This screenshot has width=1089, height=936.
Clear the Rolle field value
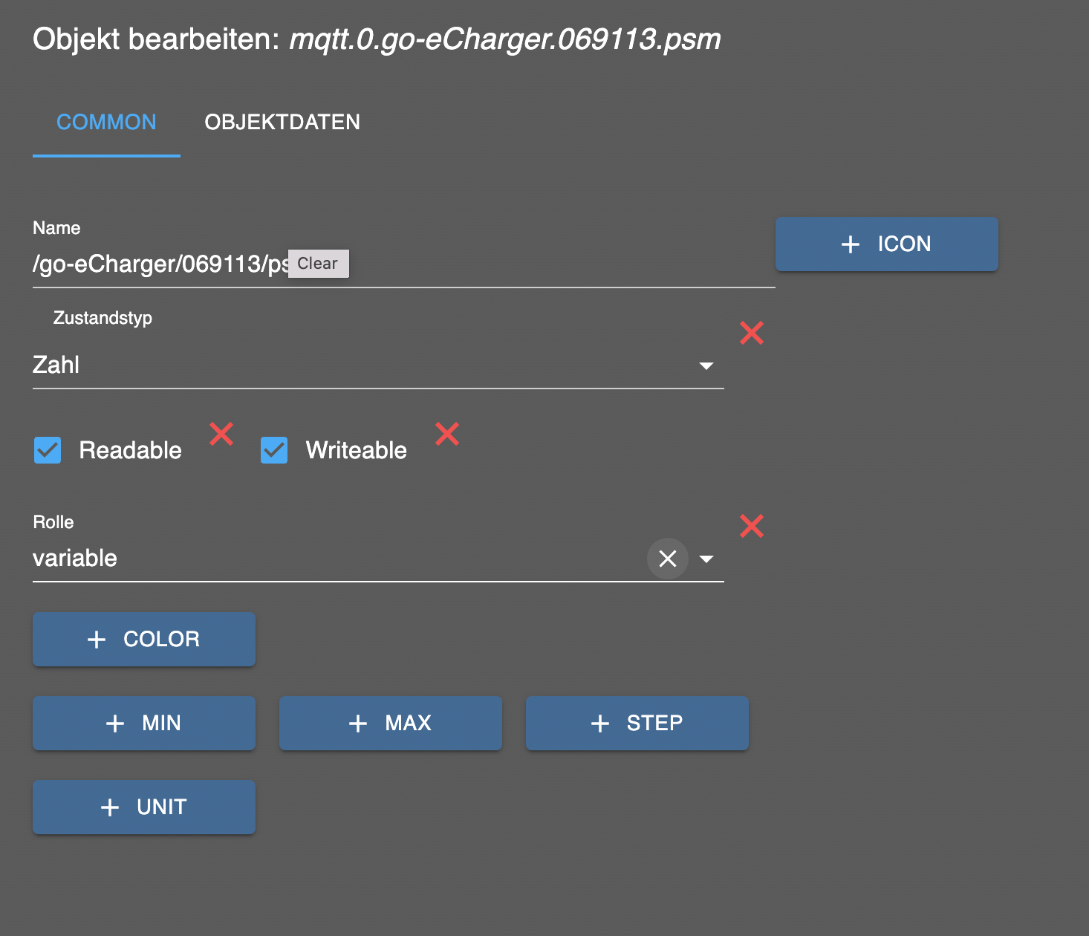(667, 559)
